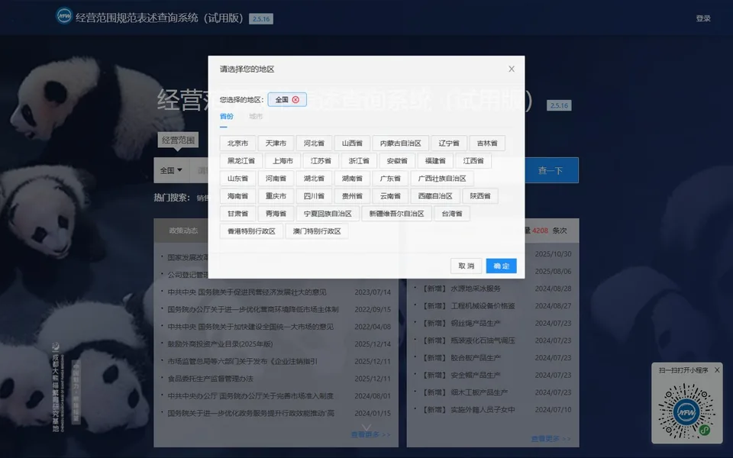Select 内蒙古自治区
The height and width of the screenshot is (458, 733).
click(401, 144)
